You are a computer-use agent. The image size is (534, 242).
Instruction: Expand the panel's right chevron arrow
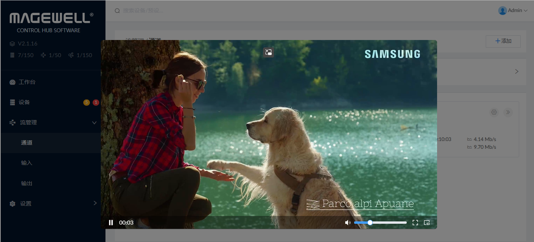[x=517, y=71]
